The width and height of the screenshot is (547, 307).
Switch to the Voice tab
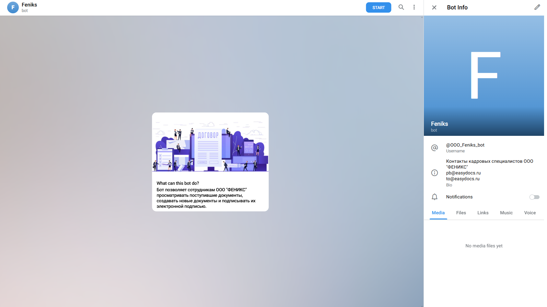[530, 213]
